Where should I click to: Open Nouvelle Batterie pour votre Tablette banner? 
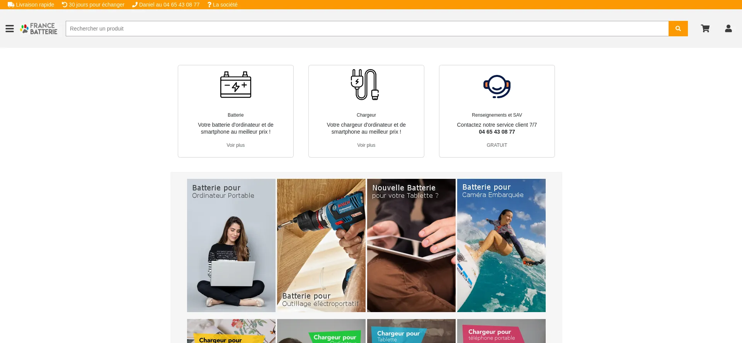point(411,245)
